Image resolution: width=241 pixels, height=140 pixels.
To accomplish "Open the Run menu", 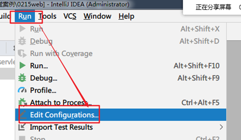I will [x=25, y=16].
